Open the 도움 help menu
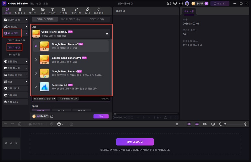251x162 pixels. tap(46, 3)
